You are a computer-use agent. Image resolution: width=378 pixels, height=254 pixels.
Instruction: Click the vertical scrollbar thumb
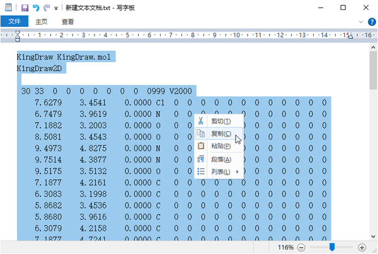(373, 70)
